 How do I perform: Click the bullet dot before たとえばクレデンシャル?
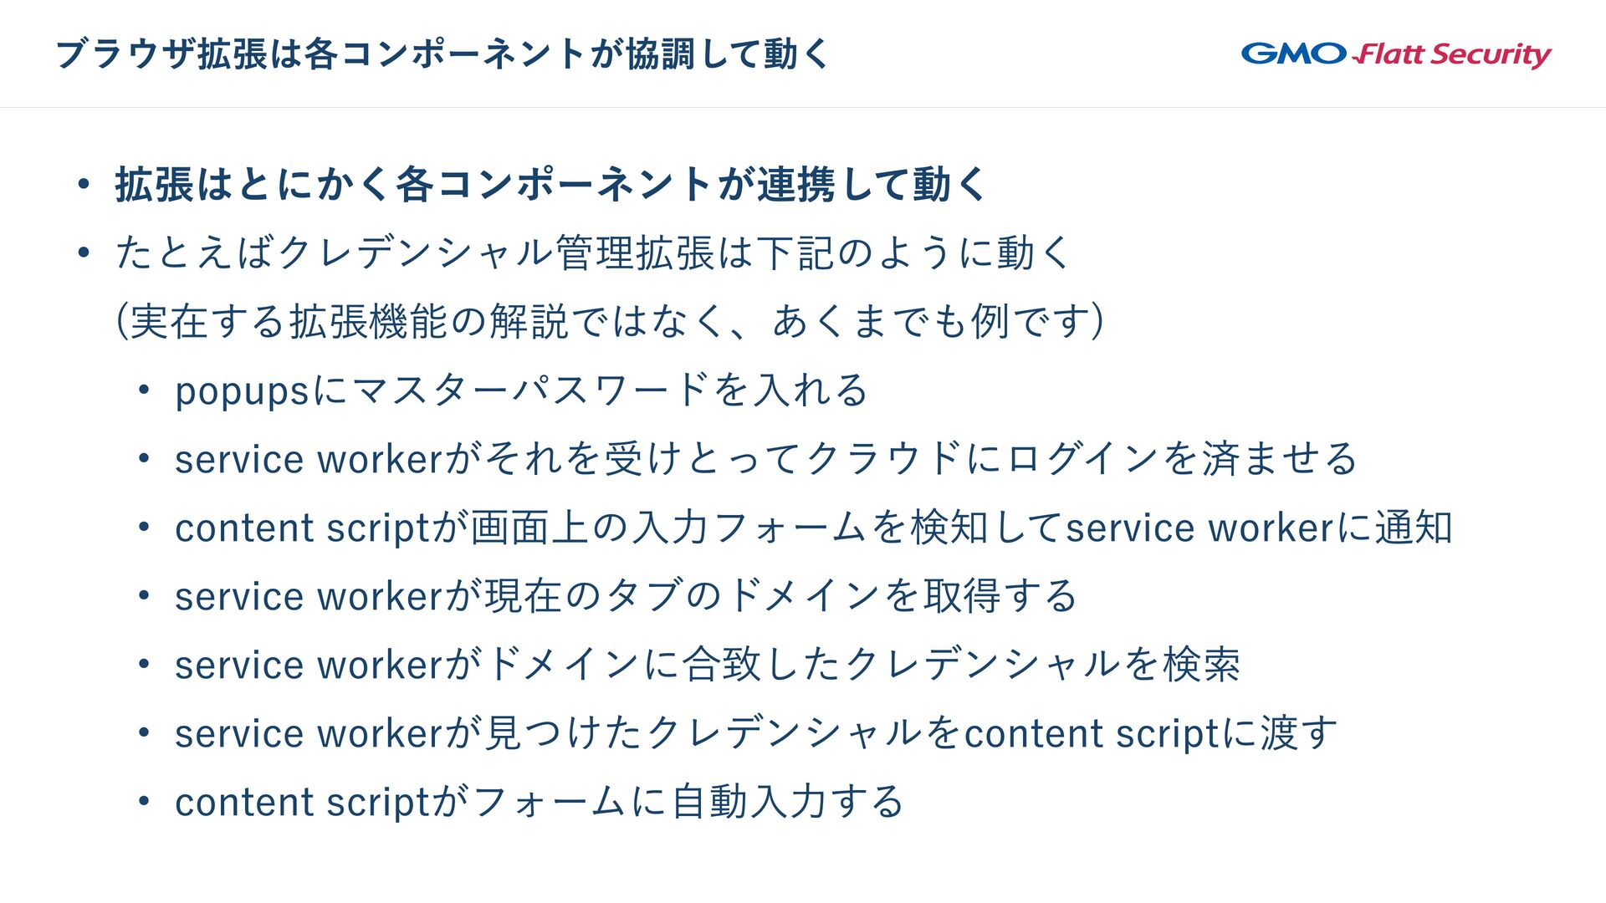[83, 253]
